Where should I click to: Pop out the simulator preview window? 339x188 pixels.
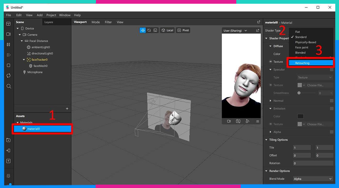(258, 31)
